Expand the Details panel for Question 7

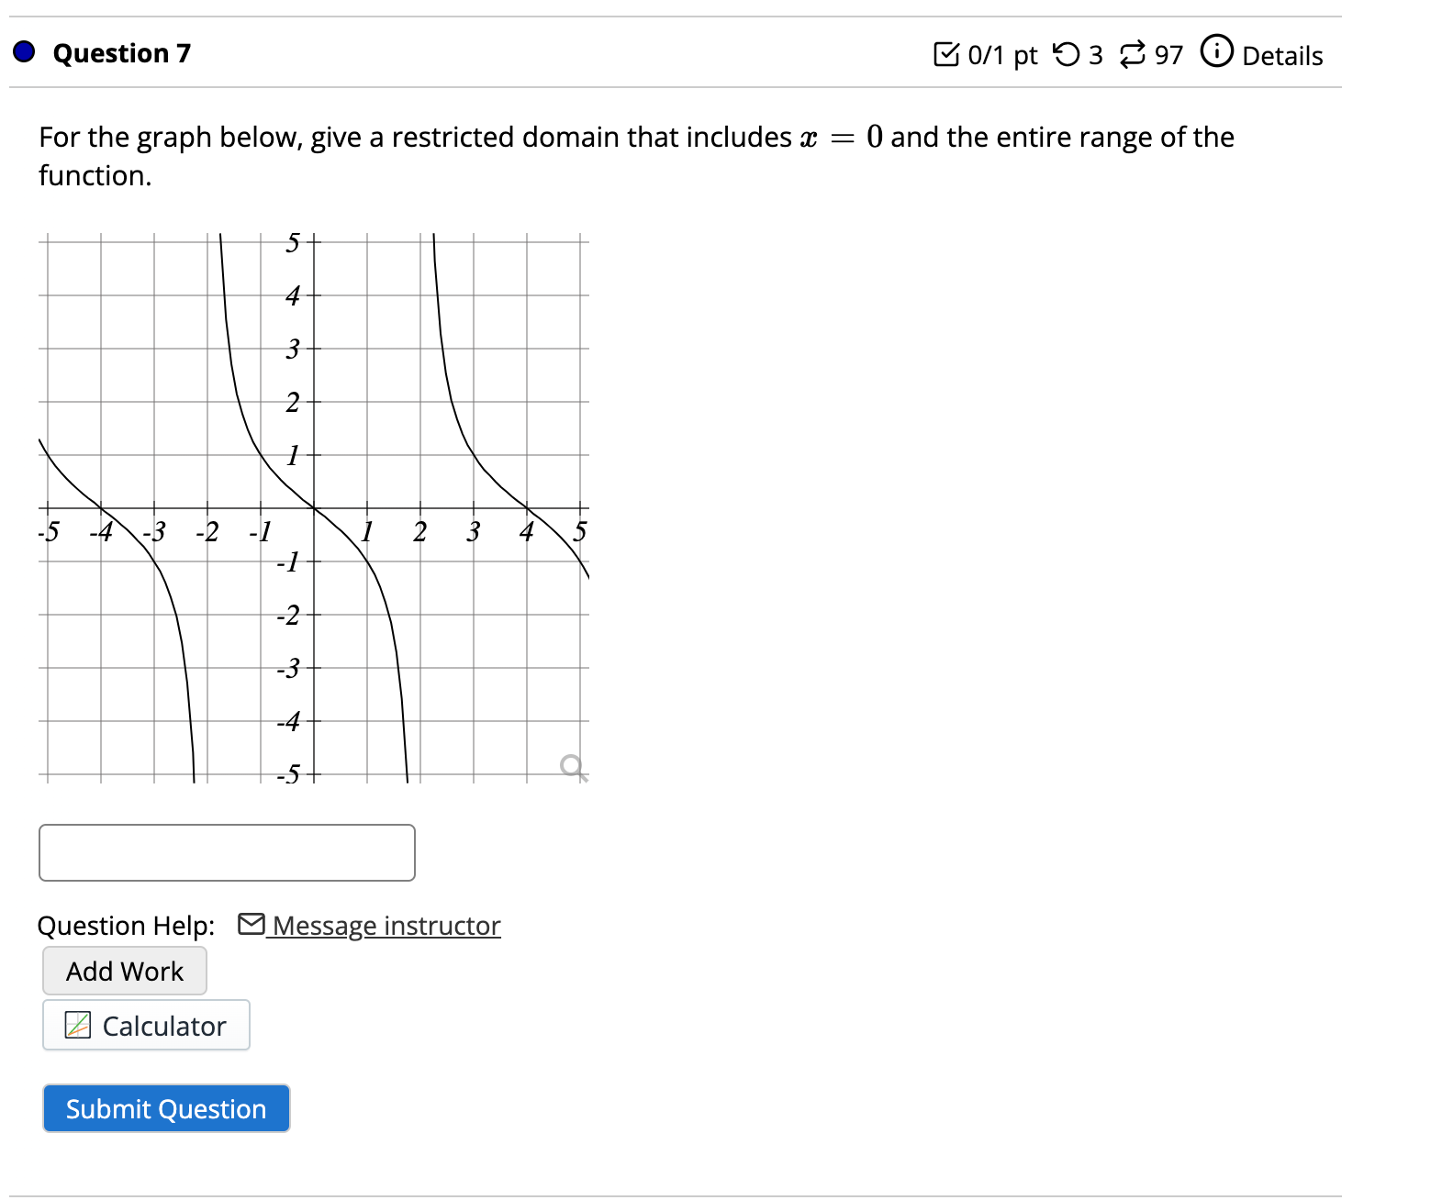point(1282,55)
